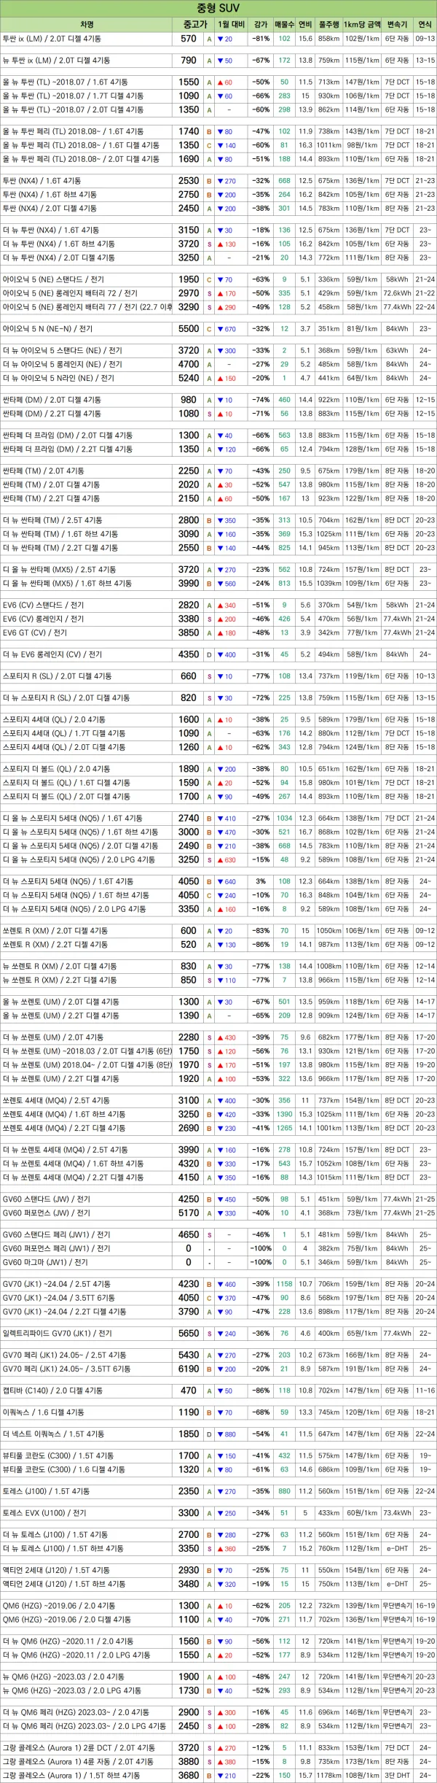
Task: Click the 중형 SUV green title bar
Action: (219, 8)
